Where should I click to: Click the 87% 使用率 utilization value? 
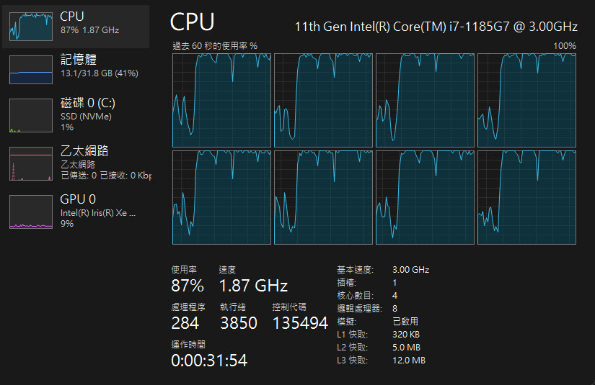click(x=188, y=286)
